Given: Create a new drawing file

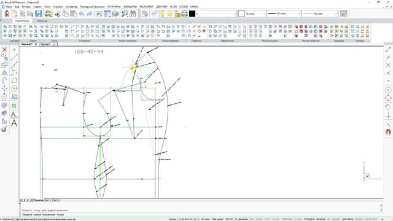Looking at the screenshot, I should pyautogui.click(x=15, y=14).
